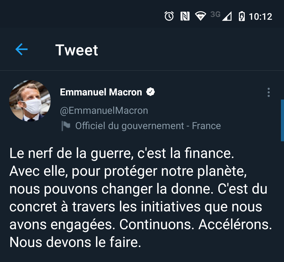
Task: Tap the 3G network indicator
Action: click(x=215, y=14)
